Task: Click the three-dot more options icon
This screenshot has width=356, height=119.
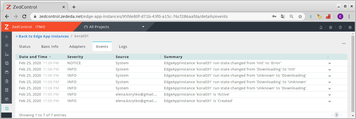Action: [344, 43]
